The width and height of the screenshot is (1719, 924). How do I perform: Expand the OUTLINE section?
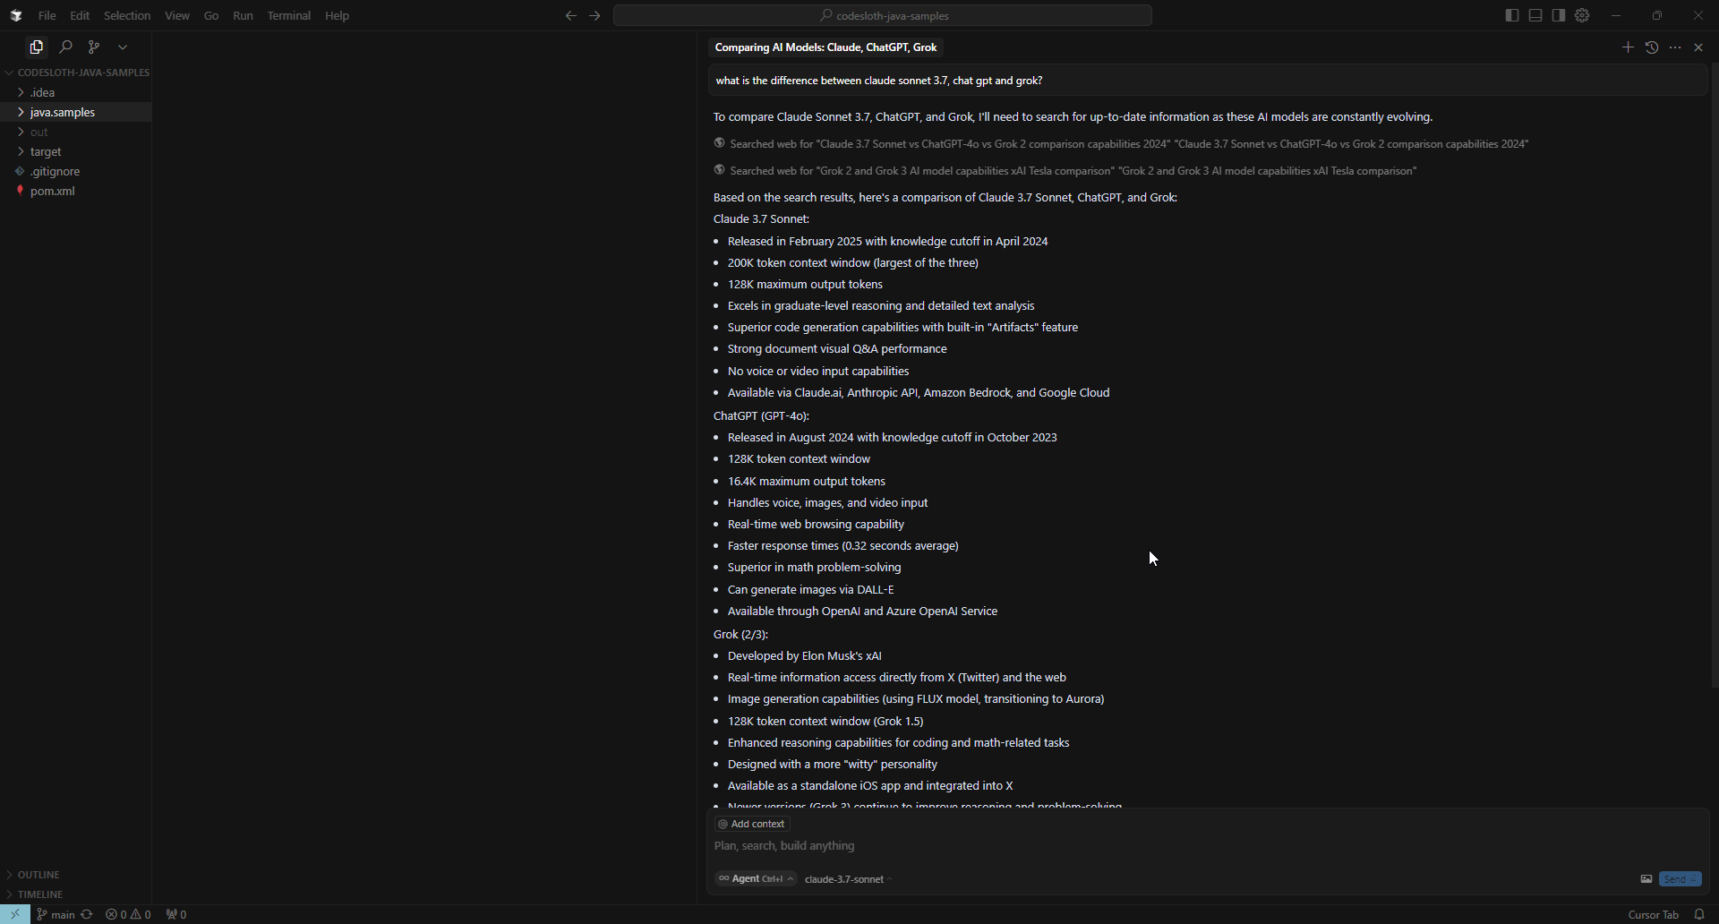76,875
